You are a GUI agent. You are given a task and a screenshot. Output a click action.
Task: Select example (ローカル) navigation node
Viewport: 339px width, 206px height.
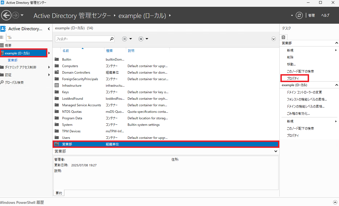coord(24,53)
